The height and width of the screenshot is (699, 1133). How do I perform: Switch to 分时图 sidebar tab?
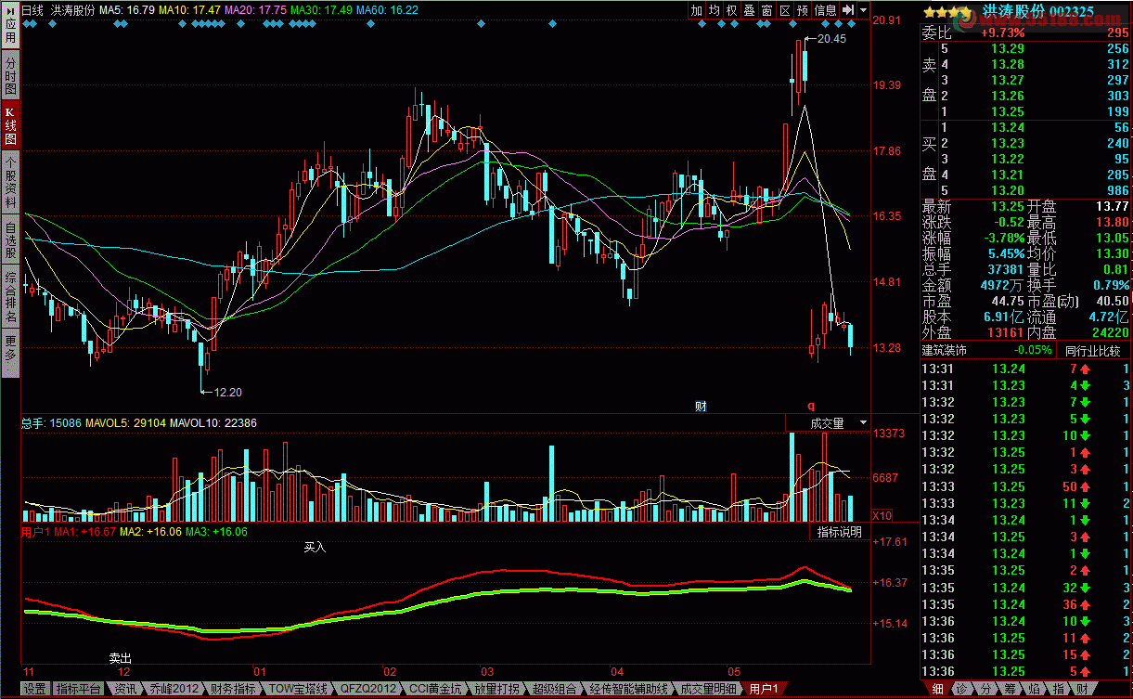10,75
